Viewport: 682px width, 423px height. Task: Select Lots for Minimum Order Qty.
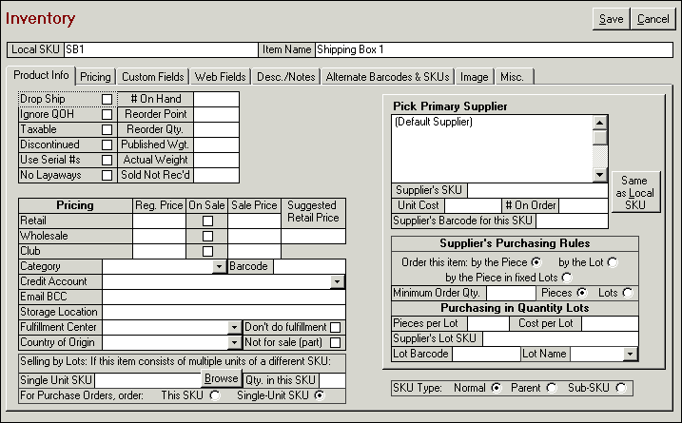(x=628, y=293)
